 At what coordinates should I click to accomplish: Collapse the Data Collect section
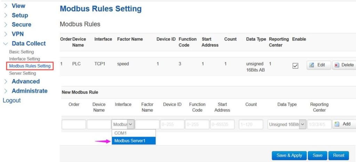coord(29,43)
